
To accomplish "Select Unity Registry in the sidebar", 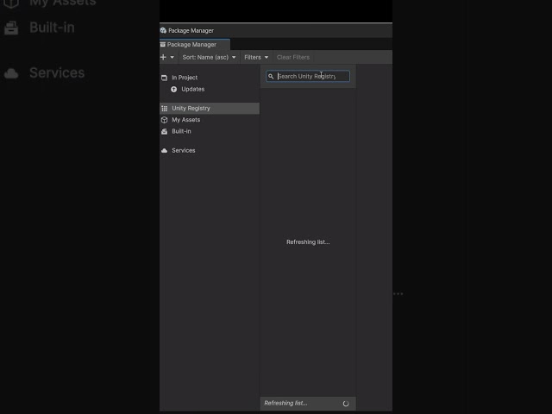I will point(210,108).
